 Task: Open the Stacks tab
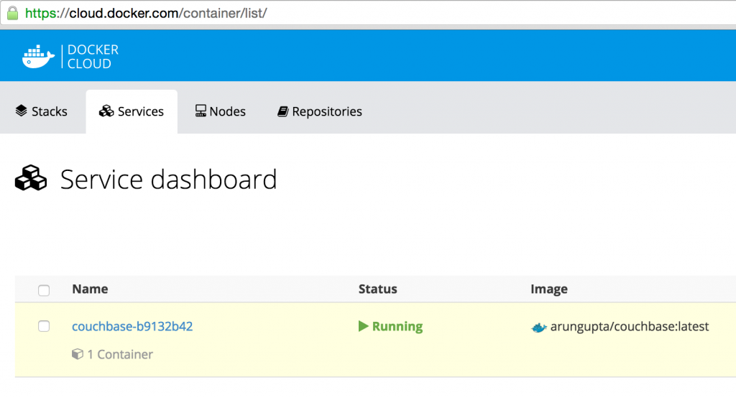pos(41,111)
